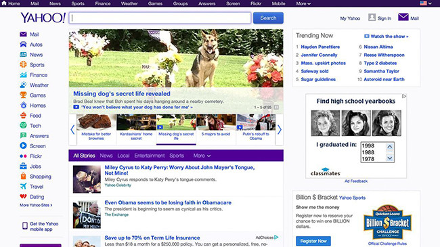Click inside the Yahoo search input field
The height and width of the screenshot is (247, 440).
160,18
